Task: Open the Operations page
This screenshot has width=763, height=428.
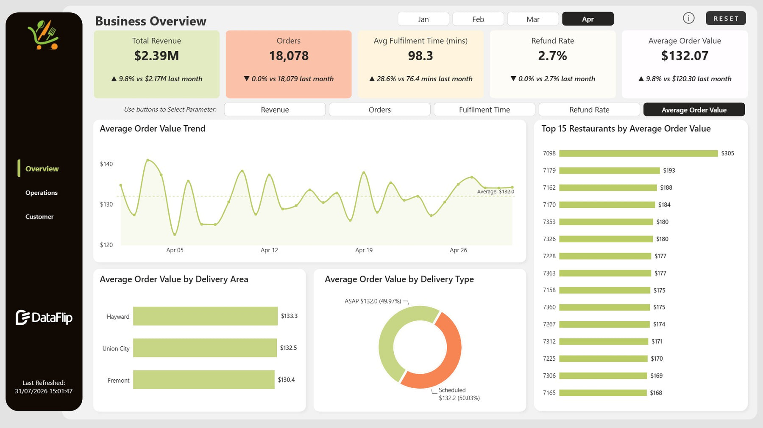Action: tap(41, 193)
